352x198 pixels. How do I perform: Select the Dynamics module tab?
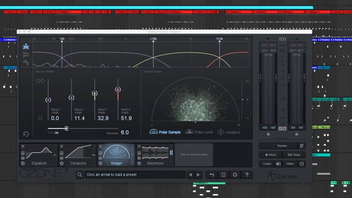pos(78,154)
